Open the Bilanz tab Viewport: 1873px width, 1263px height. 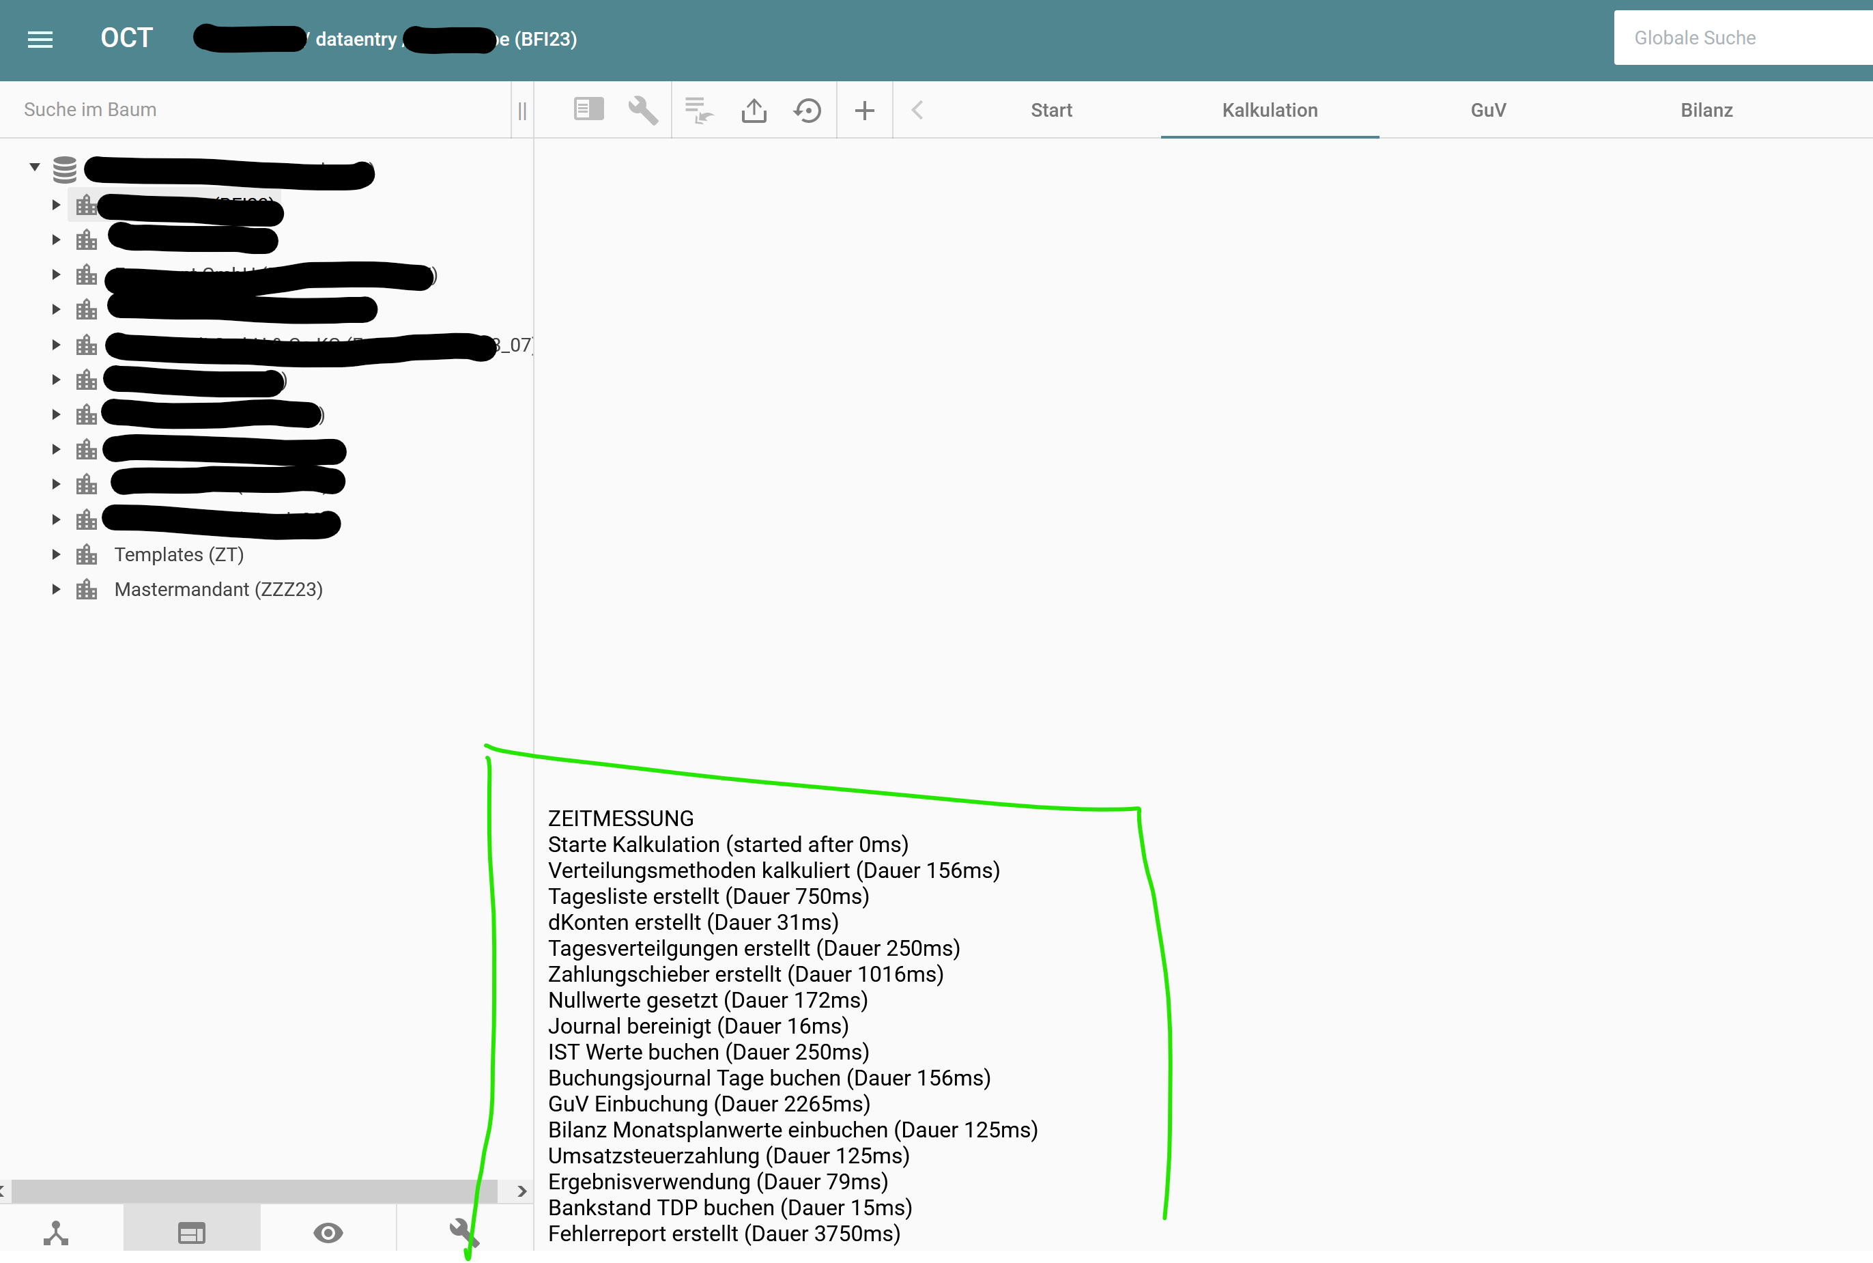click(x=1706, y=109)
